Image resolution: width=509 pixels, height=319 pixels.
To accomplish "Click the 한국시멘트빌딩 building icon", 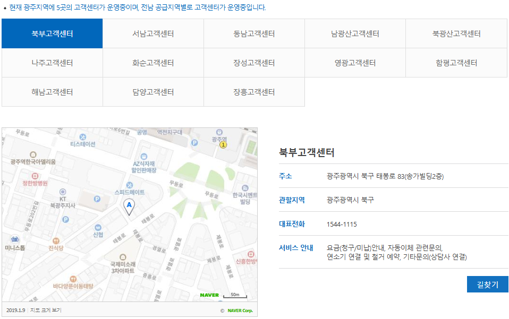I will (244, 187).
